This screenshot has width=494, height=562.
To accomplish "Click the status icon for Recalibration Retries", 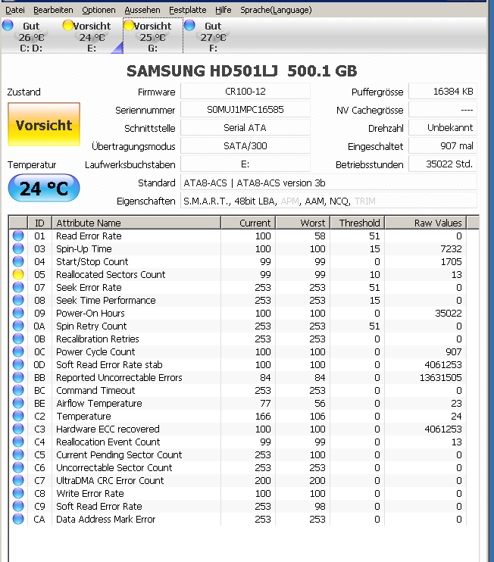I will (18, 339).
